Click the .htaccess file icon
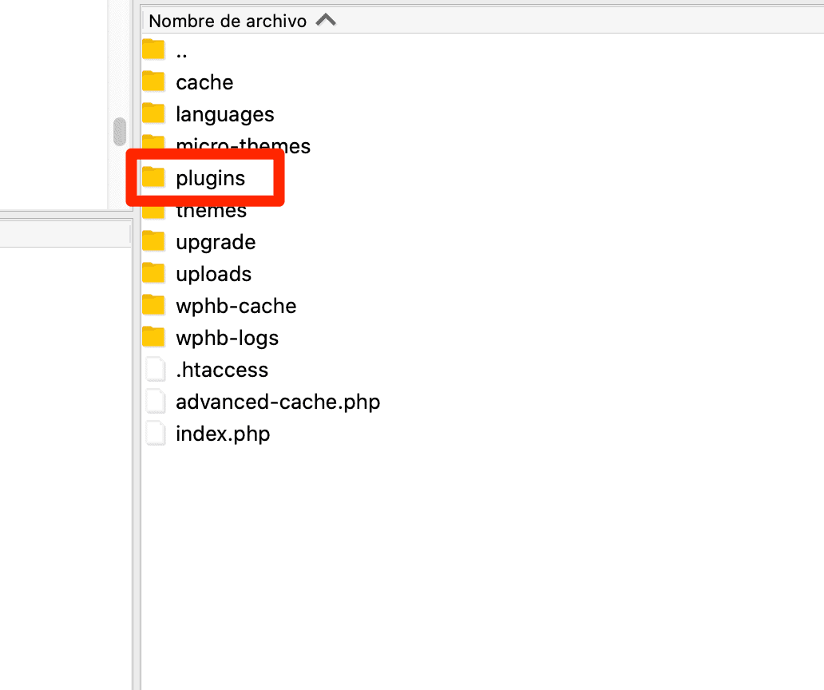This screenshot has width=824, height=690. [156, 369]
